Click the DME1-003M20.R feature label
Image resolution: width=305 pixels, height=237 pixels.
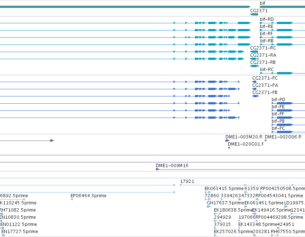(x=244, y=137)
